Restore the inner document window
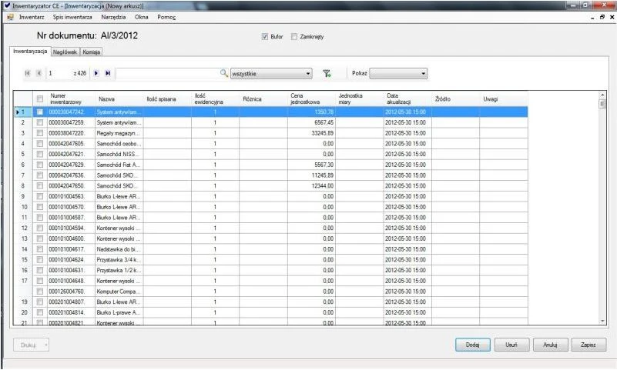Viewport: 617px width, 370px height. [602, 17]
